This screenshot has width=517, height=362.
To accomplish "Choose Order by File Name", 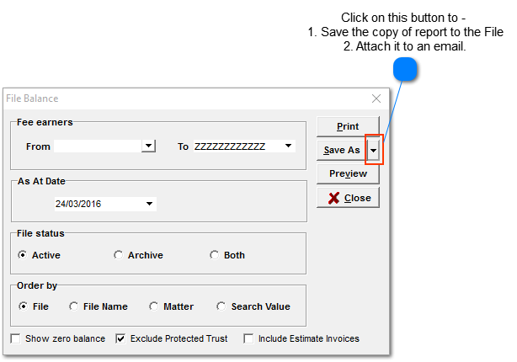I will click(x=73, y=306).
